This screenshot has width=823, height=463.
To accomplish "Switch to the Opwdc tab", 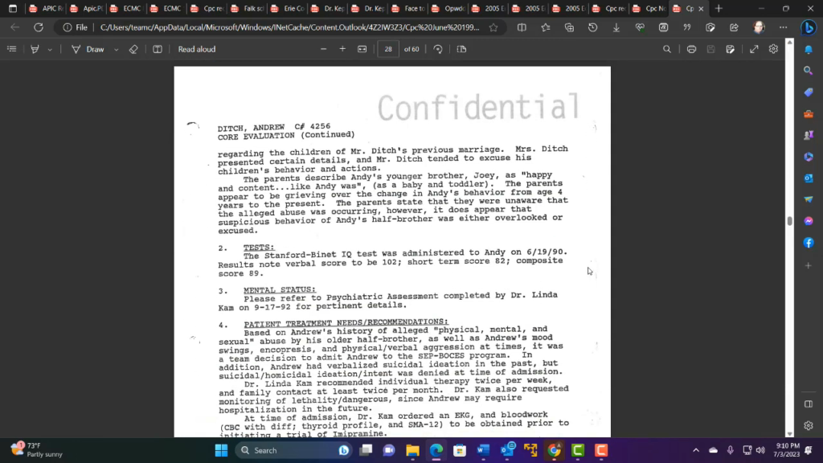I will coord(449,8).
